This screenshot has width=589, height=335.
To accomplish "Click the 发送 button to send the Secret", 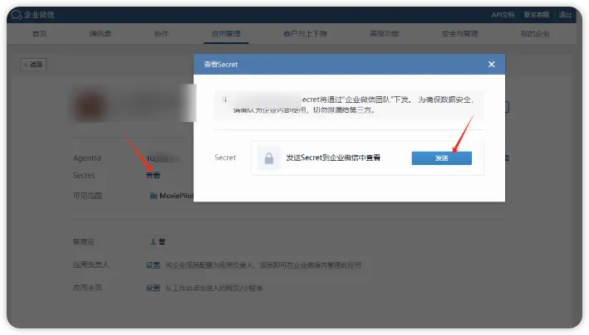I will 441,158.
